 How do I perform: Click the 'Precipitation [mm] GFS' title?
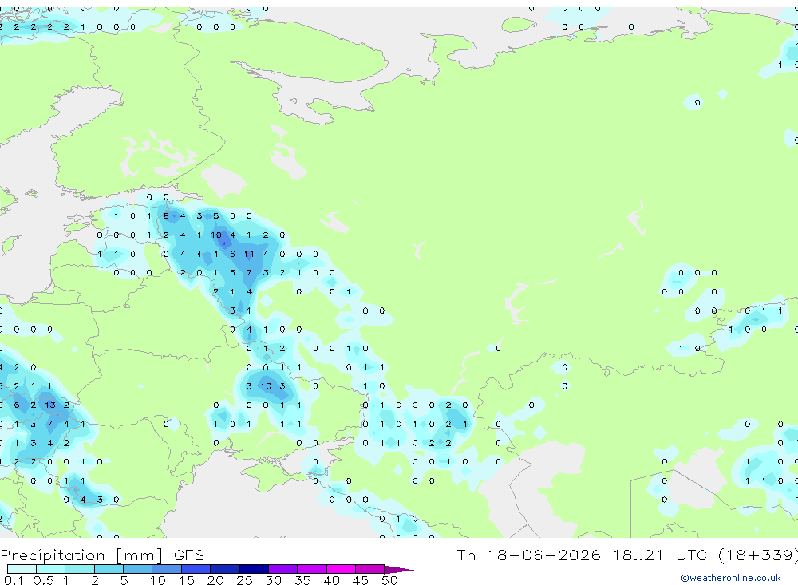tap(102, 555)
